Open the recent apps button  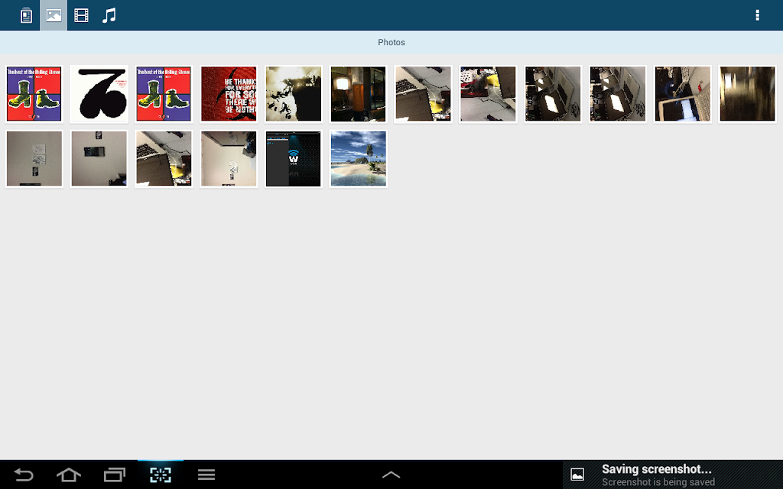click(115, 474)
